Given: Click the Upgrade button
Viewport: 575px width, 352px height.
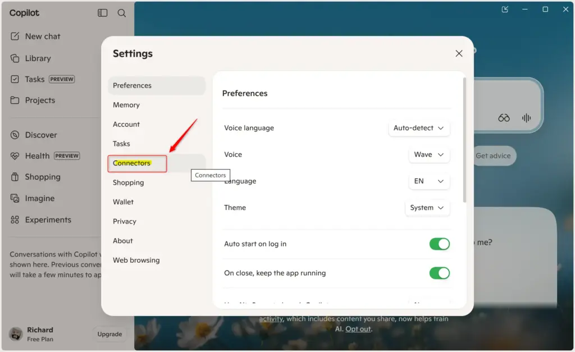Looking at the screenshot, I should click(109, 334).
